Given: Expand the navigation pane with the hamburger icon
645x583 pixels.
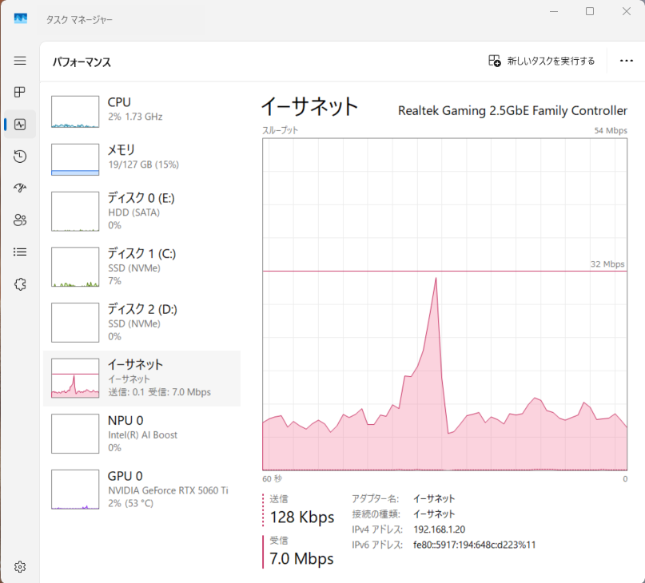Looking at the screenshot, I should 19,60.
